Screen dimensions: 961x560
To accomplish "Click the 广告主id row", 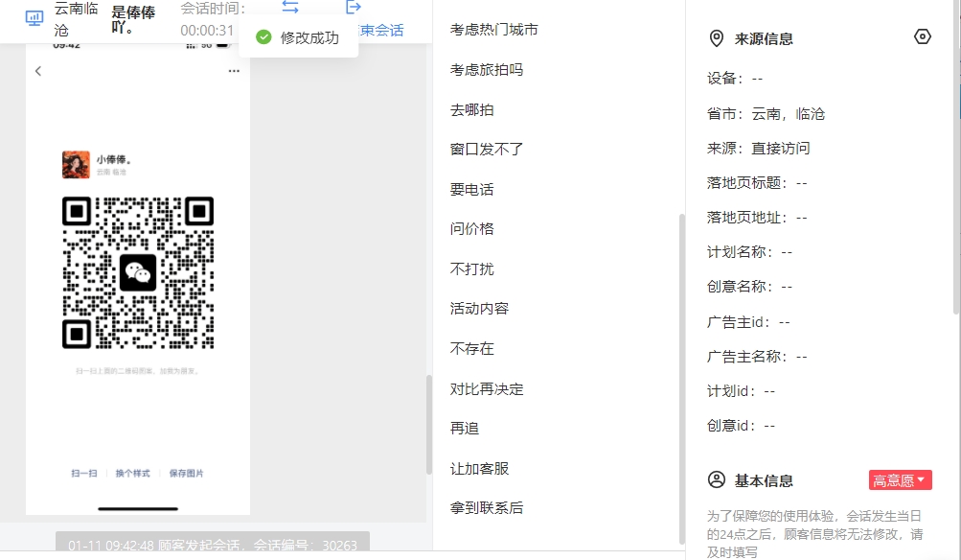I will tap(748, 322).
